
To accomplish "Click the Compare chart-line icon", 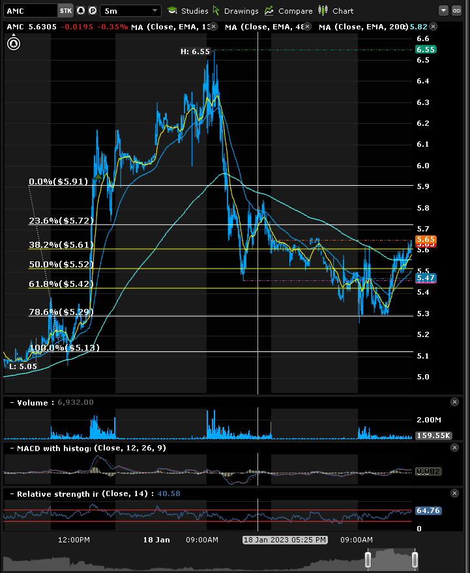I will (269, 10).
